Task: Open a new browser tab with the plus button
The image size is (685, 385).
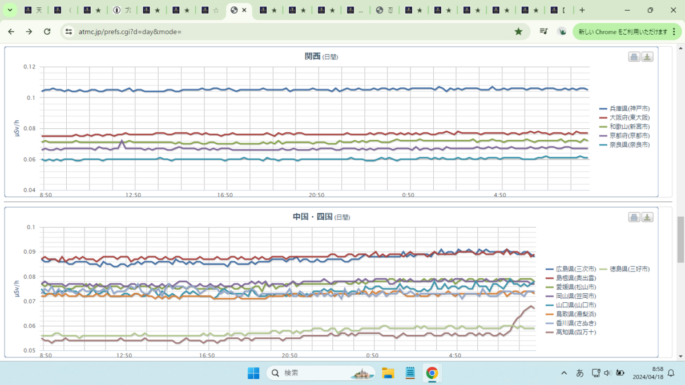Action: click(x=582, y=10)
